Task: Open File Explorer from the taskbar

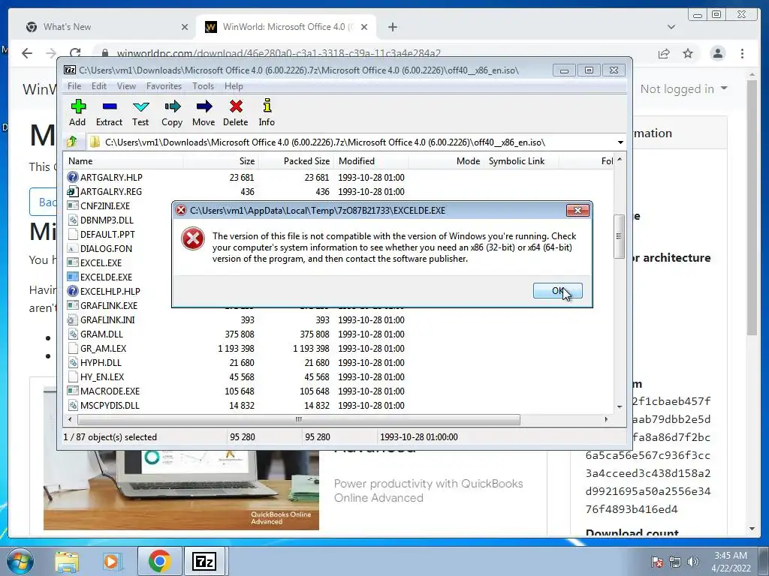Action: pos(67,561)
